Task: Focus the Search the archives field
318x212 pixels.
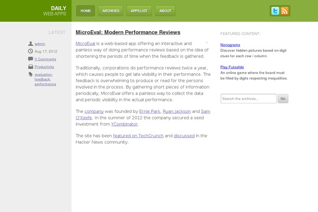Action: [x=249, y=99]
